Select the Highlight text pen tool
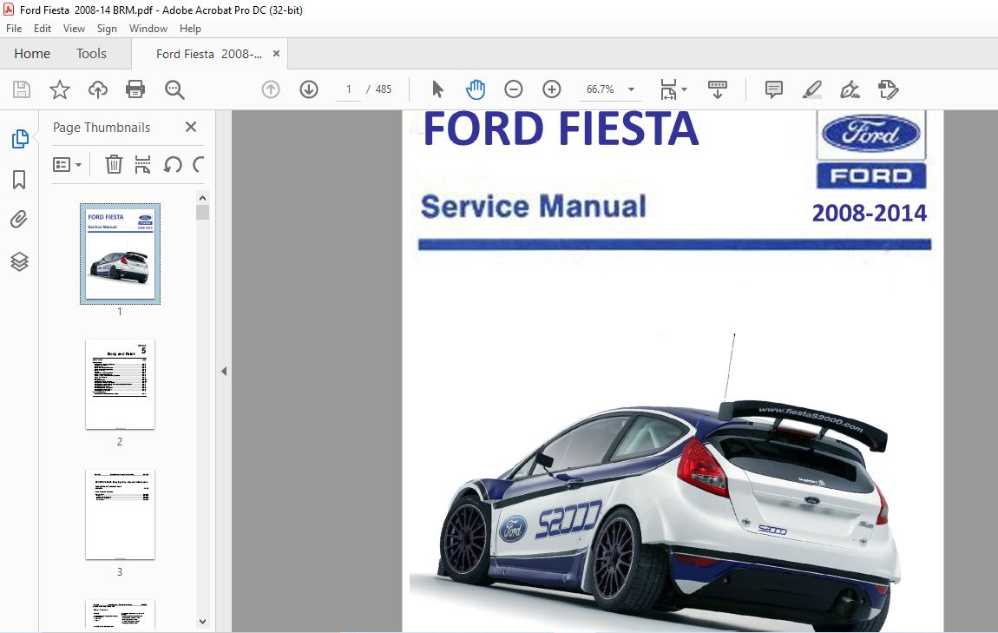Image resolution: width=998 pixels, height=633 pixels. coord(811,89)
